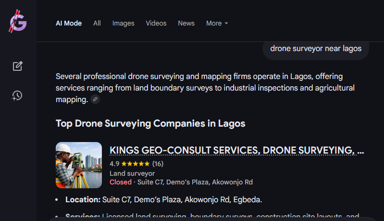Viewport: 384px width, 221px height.
Task: Click the Suite C7, Demo's Plaza address line
Action: (x=195, y=182)
